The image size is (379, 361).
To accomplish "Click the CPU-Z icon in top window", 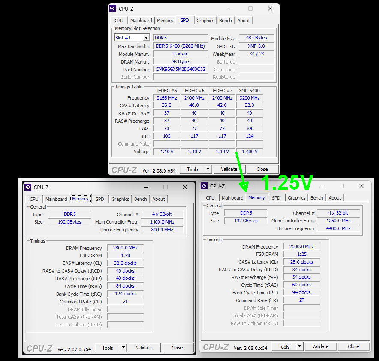I will 113,9.
